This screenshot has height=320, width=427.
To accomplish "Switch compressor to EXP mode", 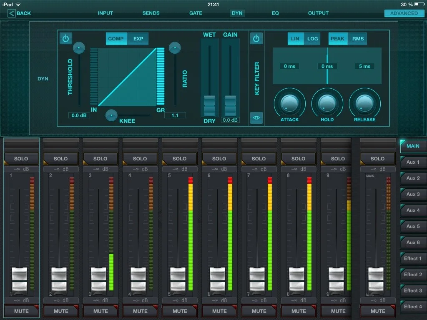I will point(138,38).
